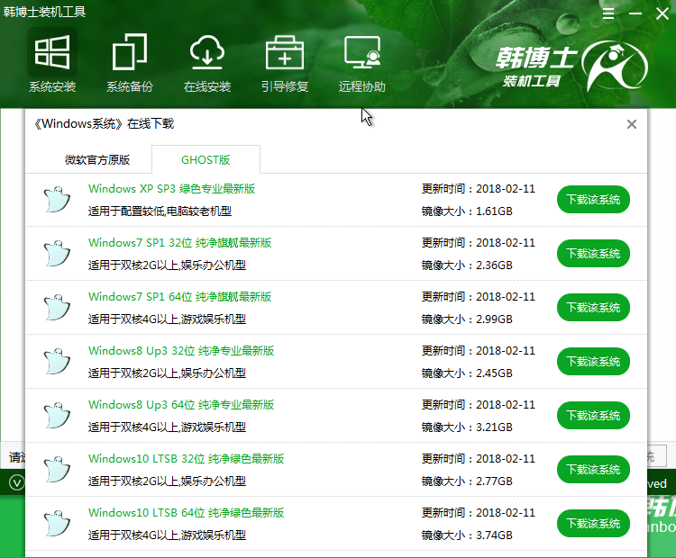Open the 远程协助 (Remote Assistance) tool

(362, 63)
